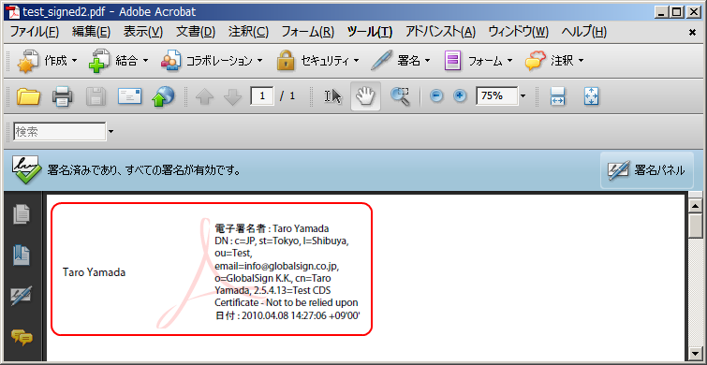This screenshot has height=365, width=707.
Task: Open the search options dropdown arrow
Action: pos(110,132)
